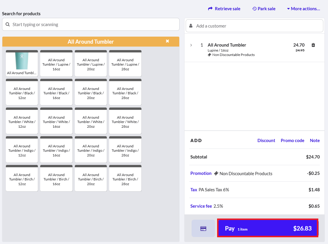Click the quantity 1 on the line item
The height and width of the screenshot is (244, 328).
202,45
